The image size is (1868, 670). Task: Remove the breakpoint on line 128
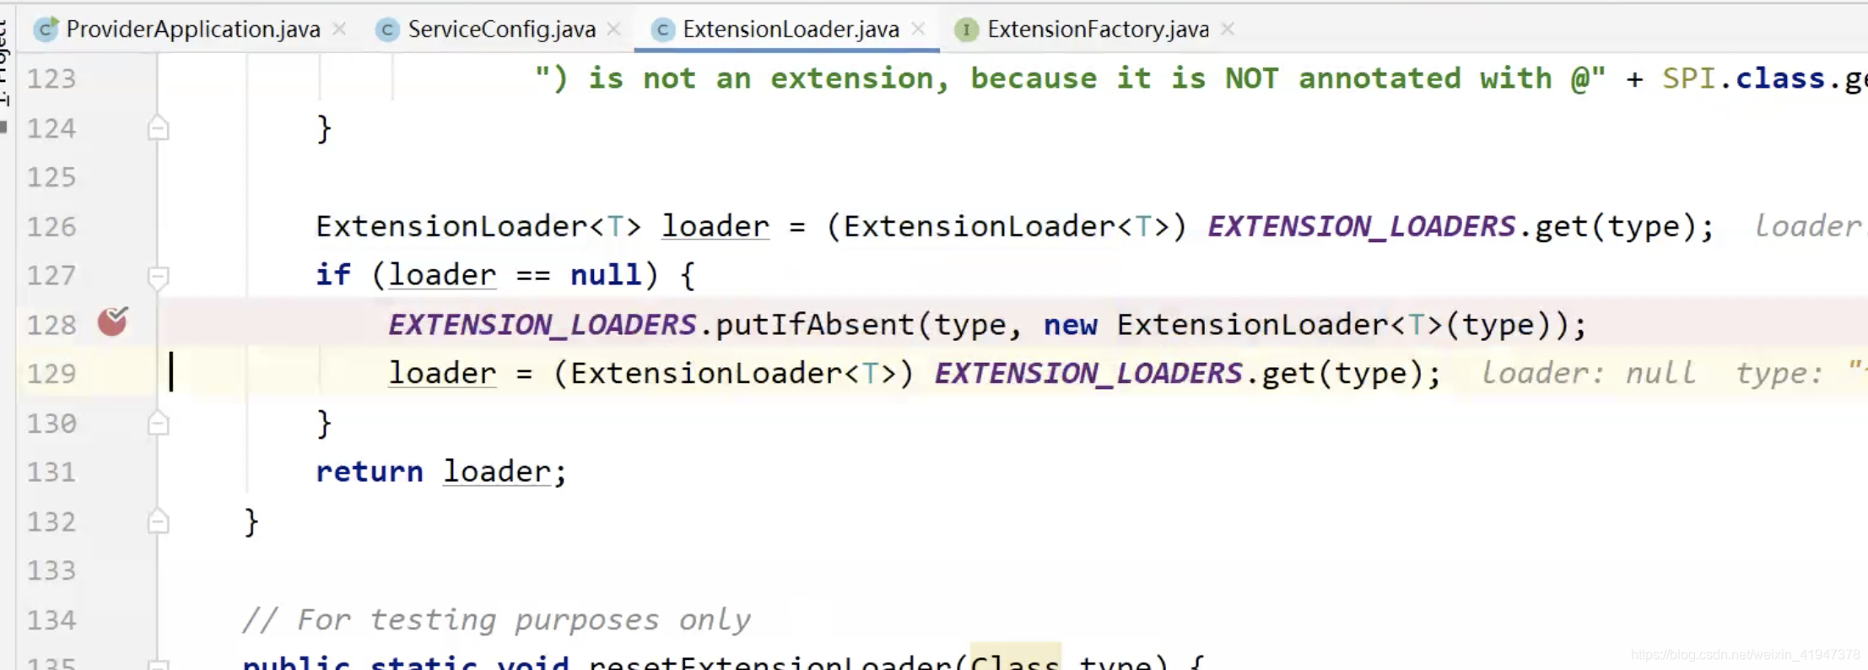tap(112, 321)
